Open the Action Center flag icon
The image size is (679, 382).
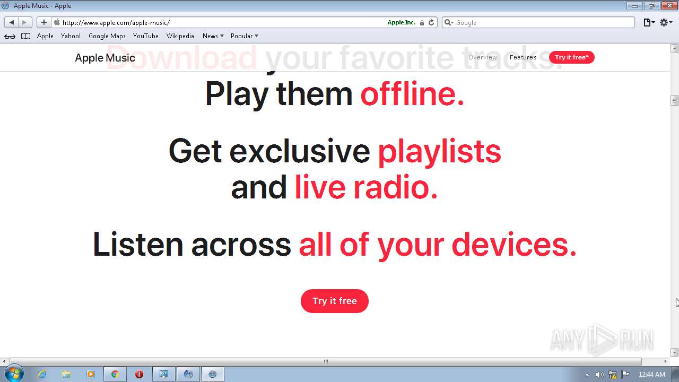click(625, 375)
